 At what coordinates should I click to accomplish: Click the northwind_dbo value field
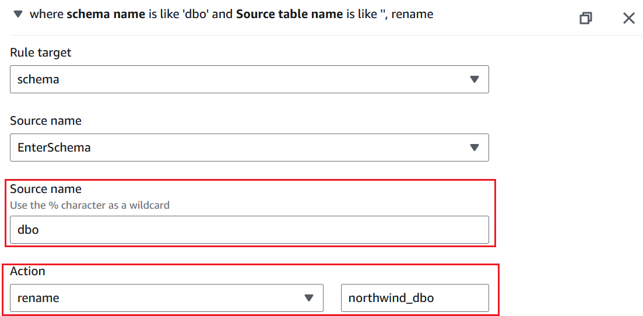click(414, 298)
